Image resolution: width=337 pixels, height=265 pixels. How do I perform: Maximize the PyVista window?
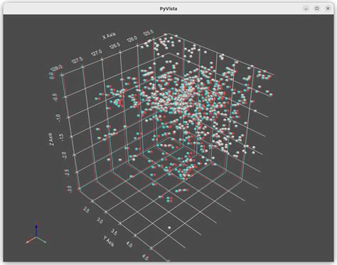point(317,9)
